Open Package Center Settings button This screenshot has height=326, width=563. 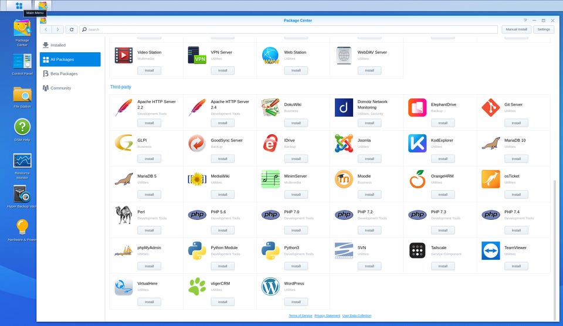(x=544, y=29)
